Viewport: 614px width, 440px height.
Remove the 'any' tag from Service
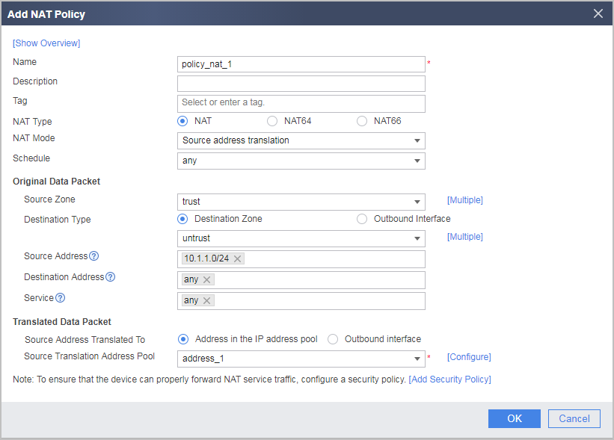point(207,301)
